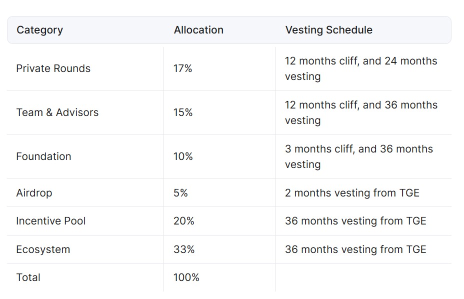Select the Team & Advisors cell
This screenshot has width=464, height=299.
click(x=57, y=112)
